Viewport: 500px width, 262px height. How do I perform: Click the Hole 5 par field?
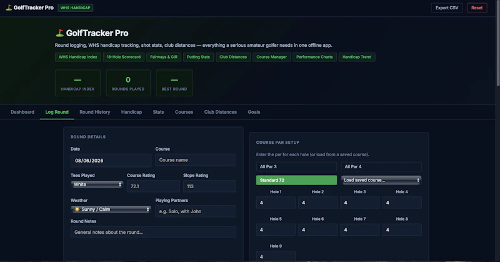[x=276, y=229]
